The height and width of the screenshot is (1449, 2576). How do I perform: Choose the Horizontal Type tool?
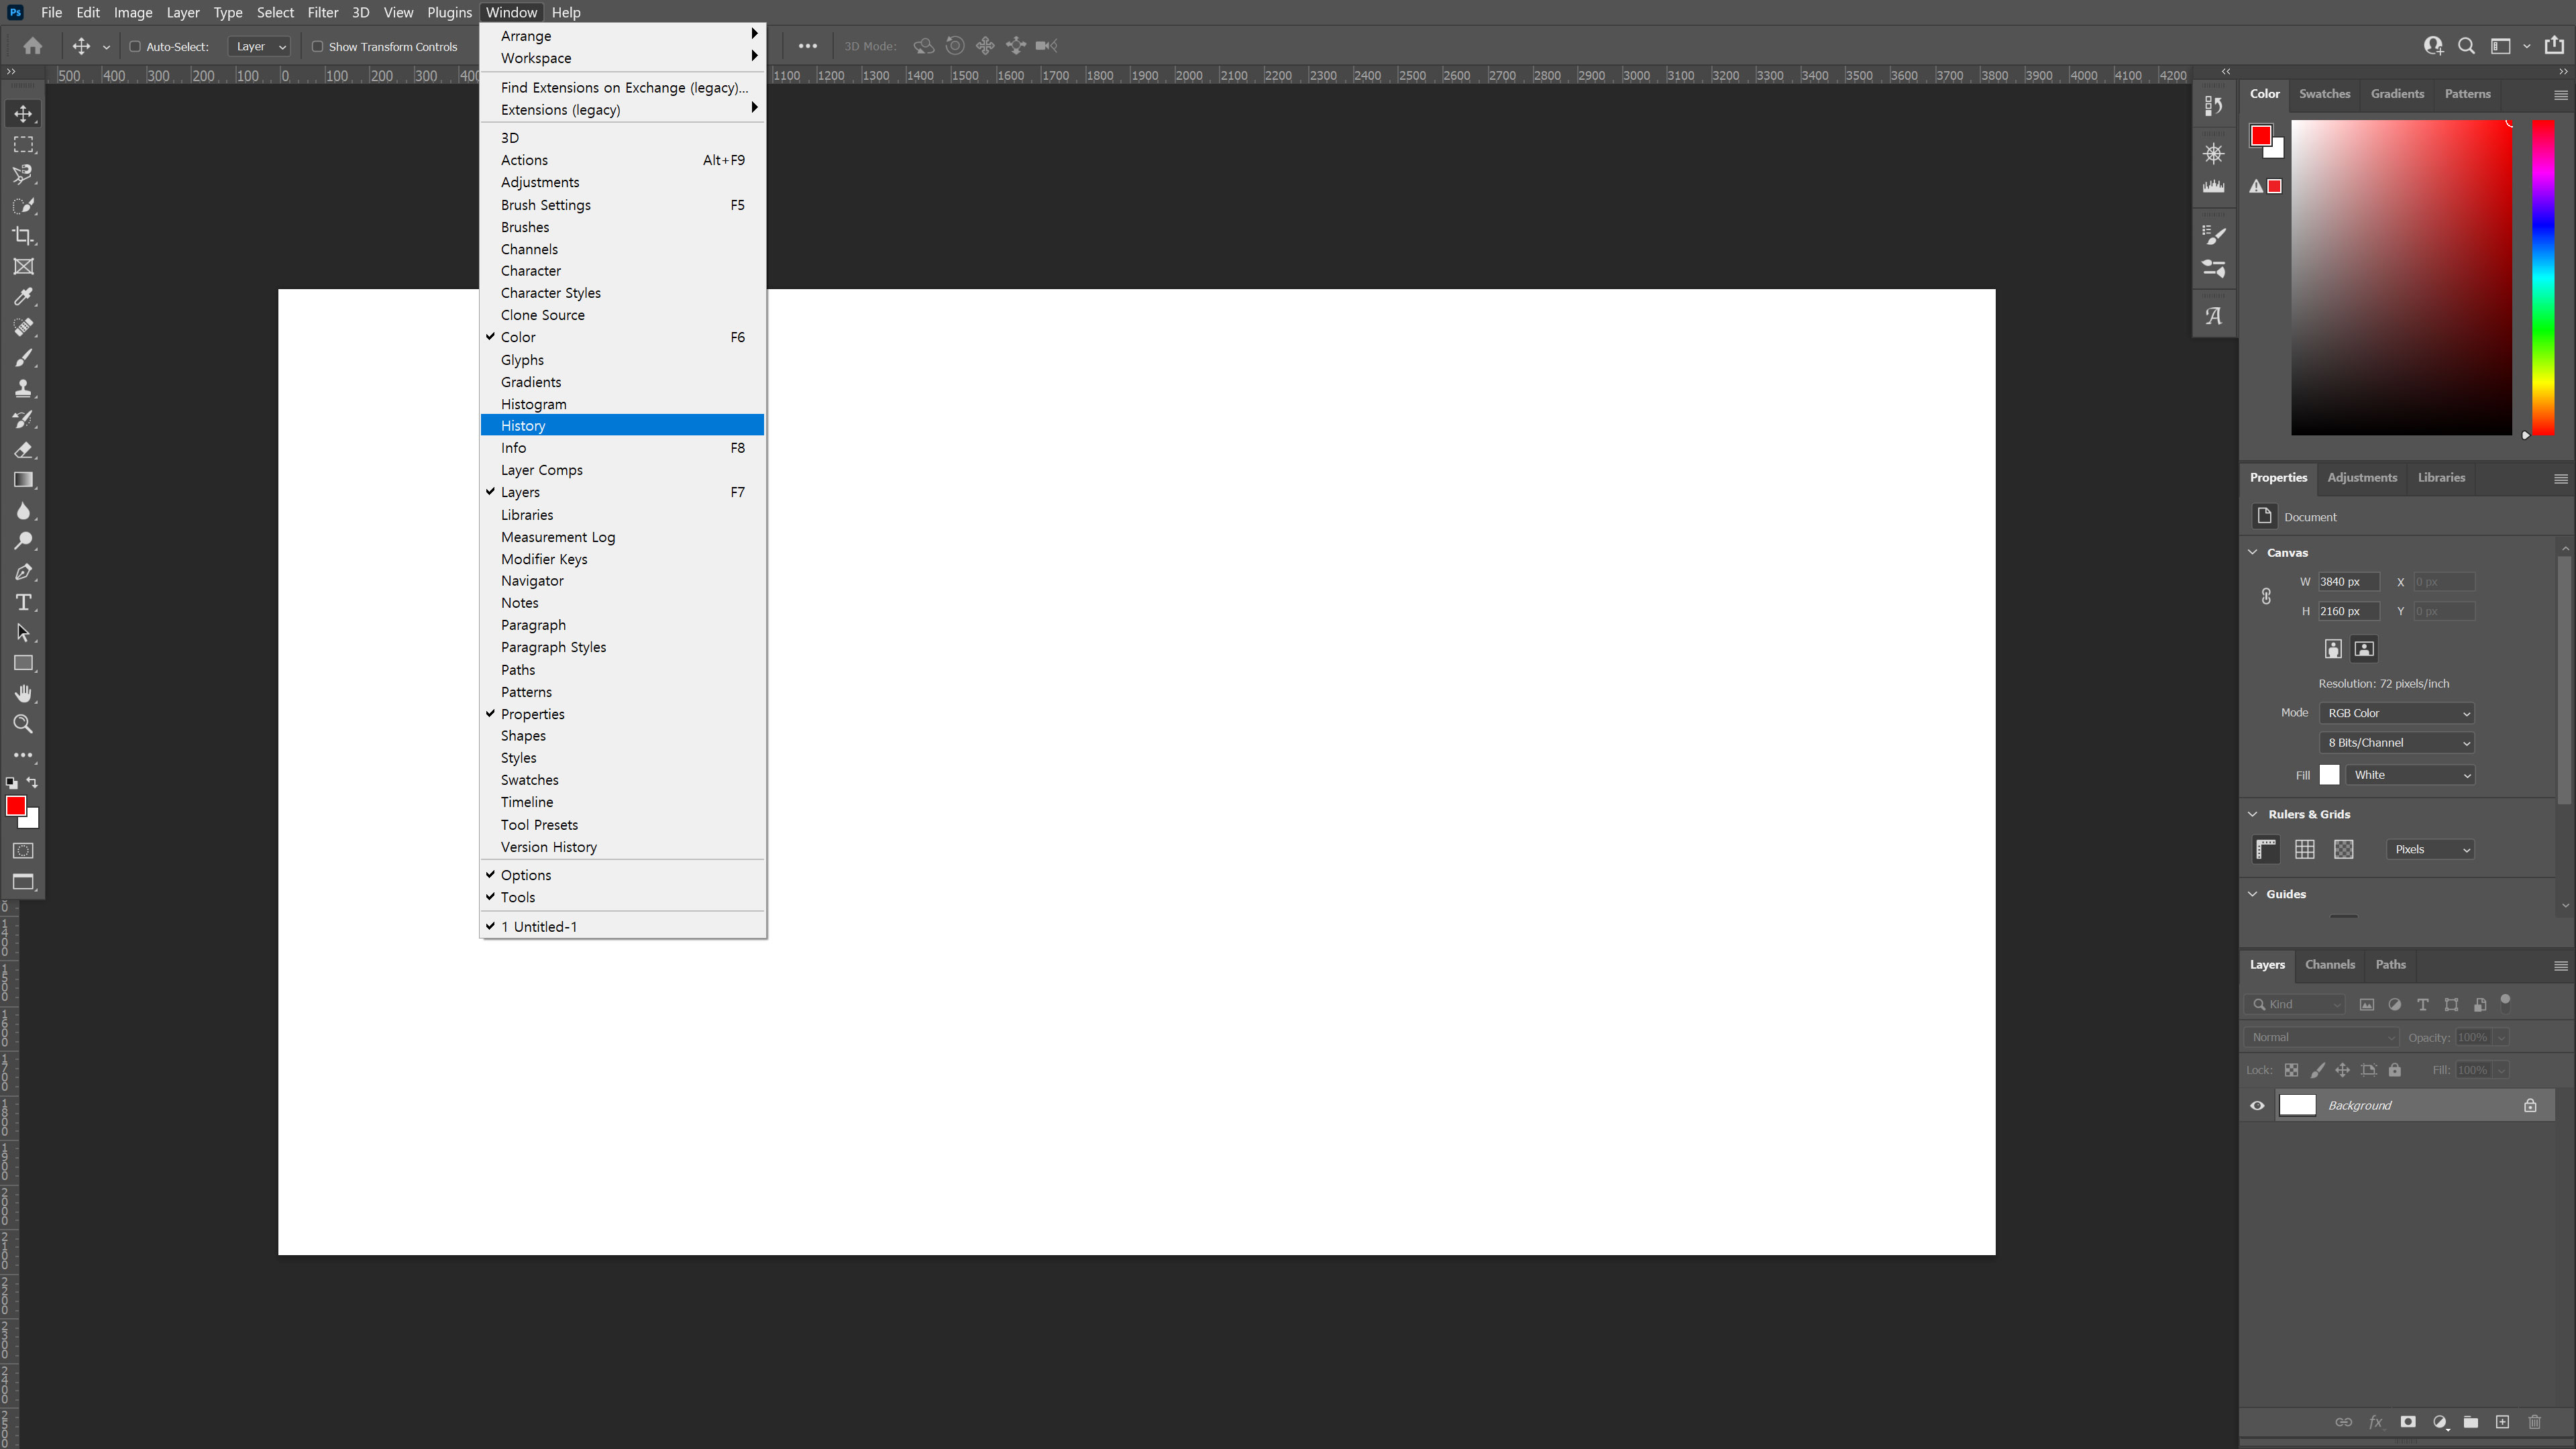tap(23, 603)
